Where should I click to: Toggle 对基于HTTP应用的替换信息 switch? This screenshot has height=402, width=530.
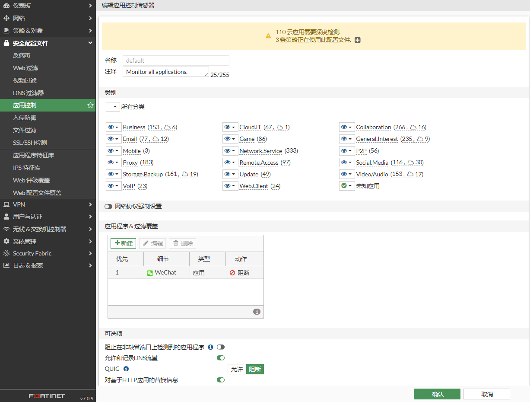pyautogui.click(x=220, y=380)
